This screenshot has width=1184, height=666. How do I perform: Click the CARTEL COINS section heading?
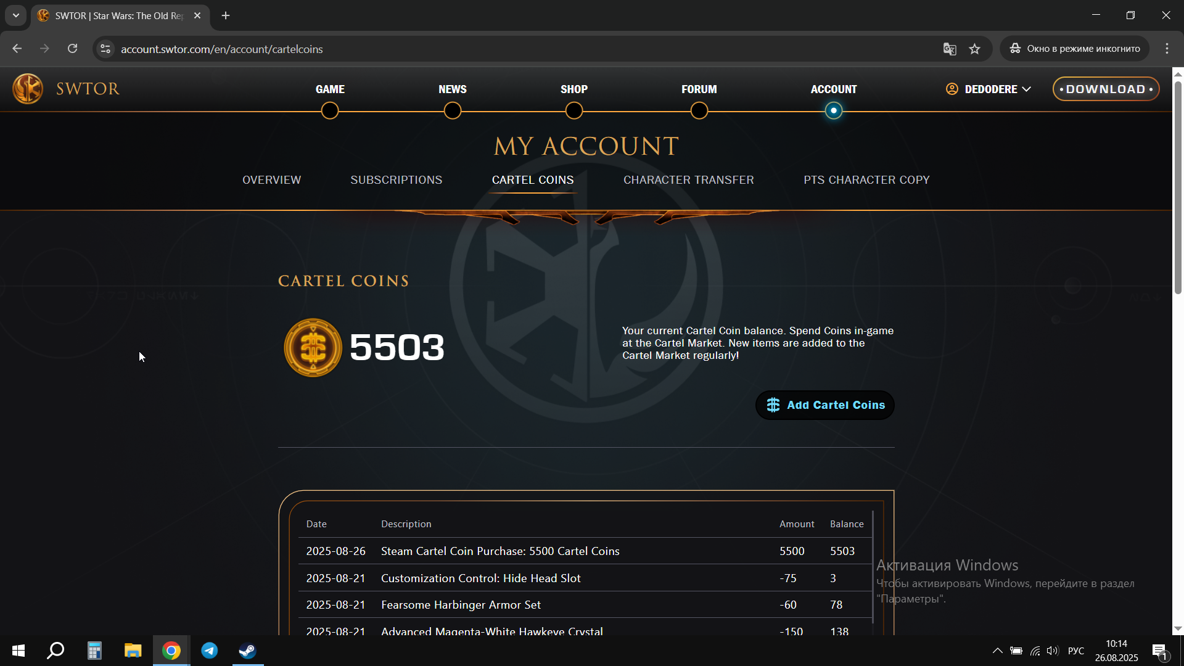coord(343,281)
